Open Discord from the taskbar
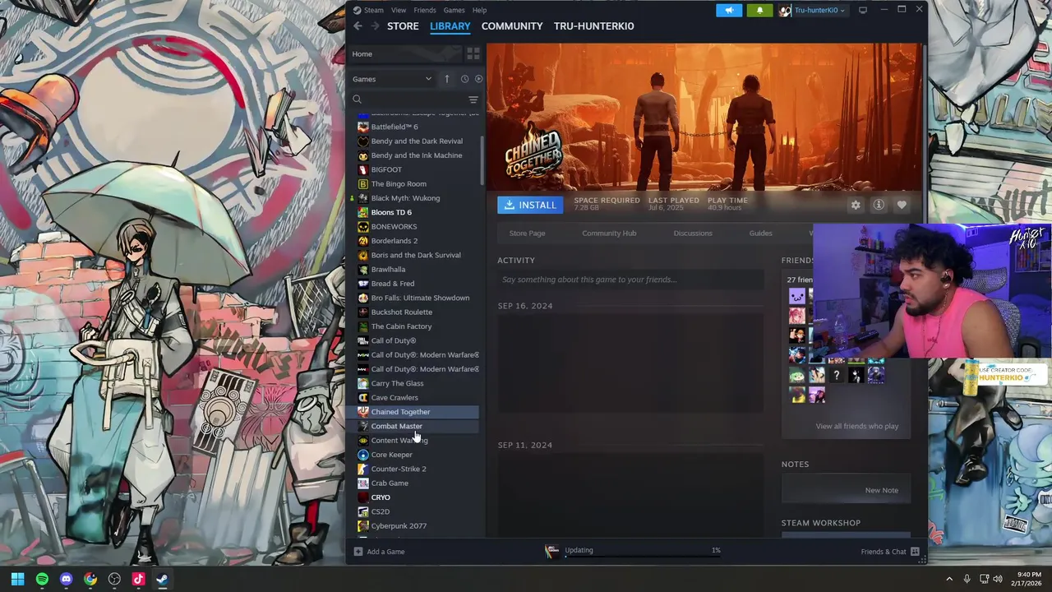Image resolution: width=1052 pixels, height=592 pixels. pos(67,579)
